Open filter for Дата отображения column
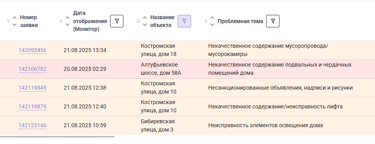 point(117,21)
